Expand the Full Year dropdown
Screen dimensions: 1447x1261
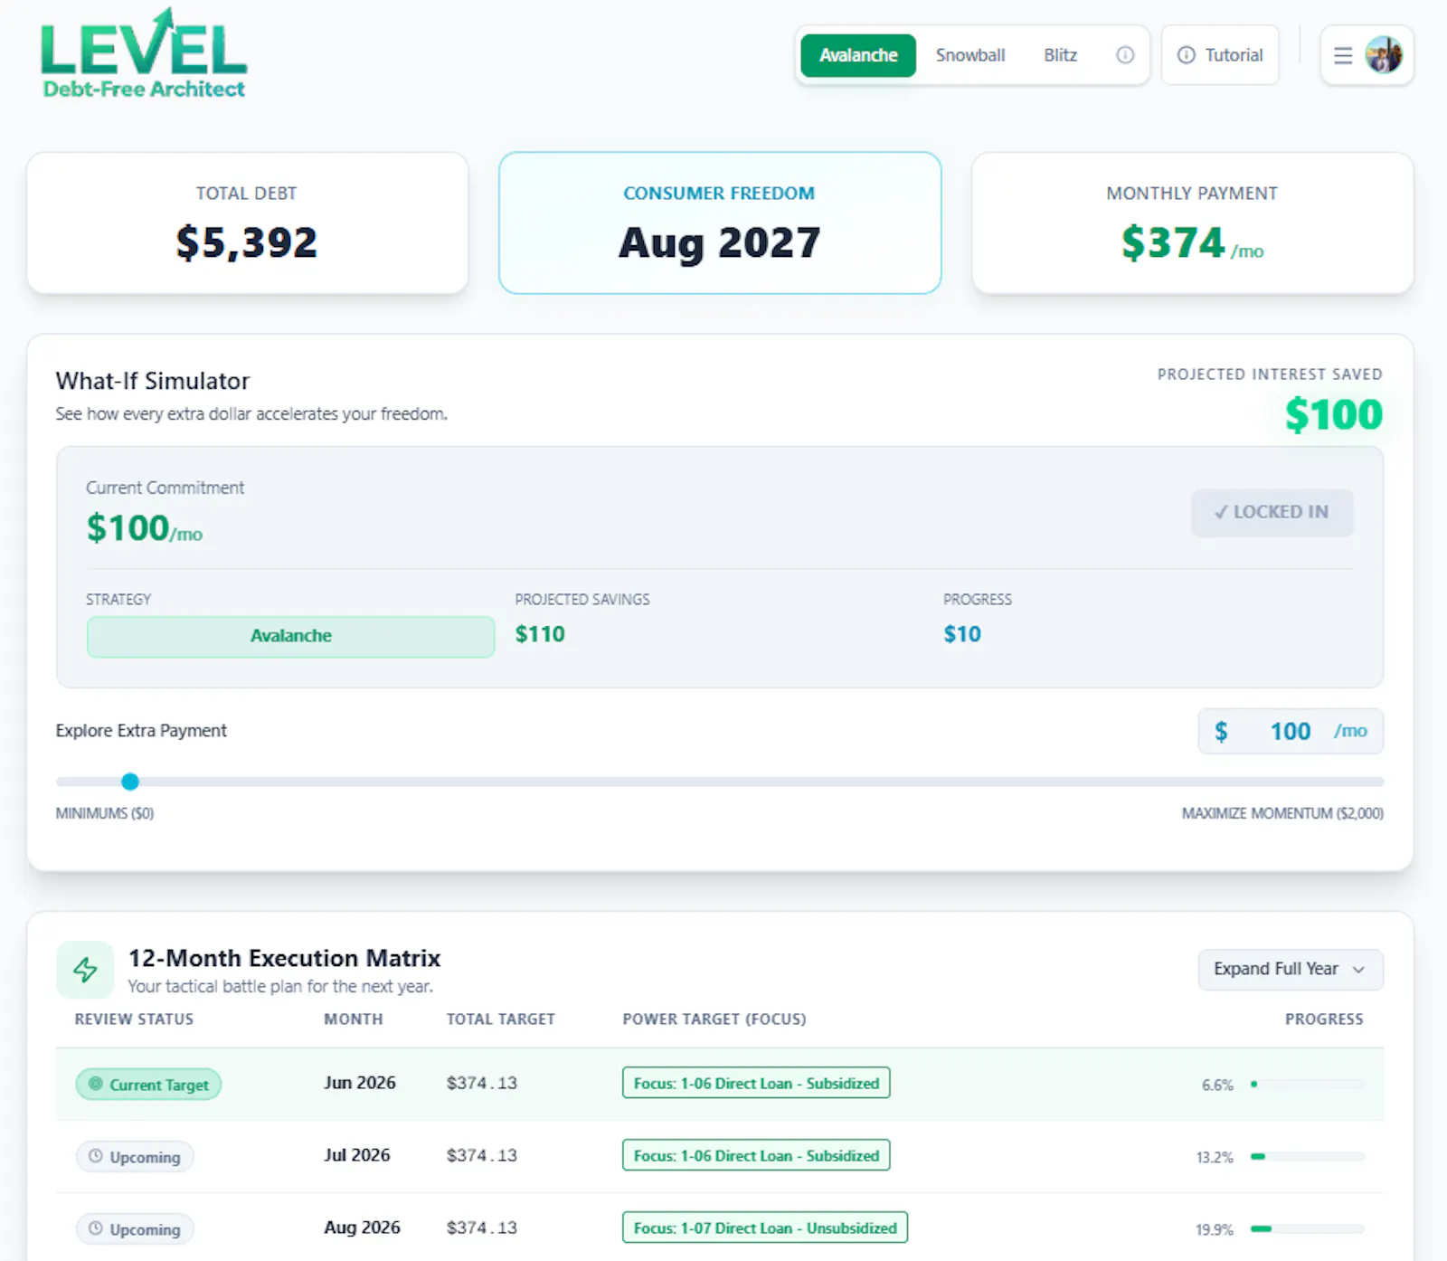tap(1290, 969)
